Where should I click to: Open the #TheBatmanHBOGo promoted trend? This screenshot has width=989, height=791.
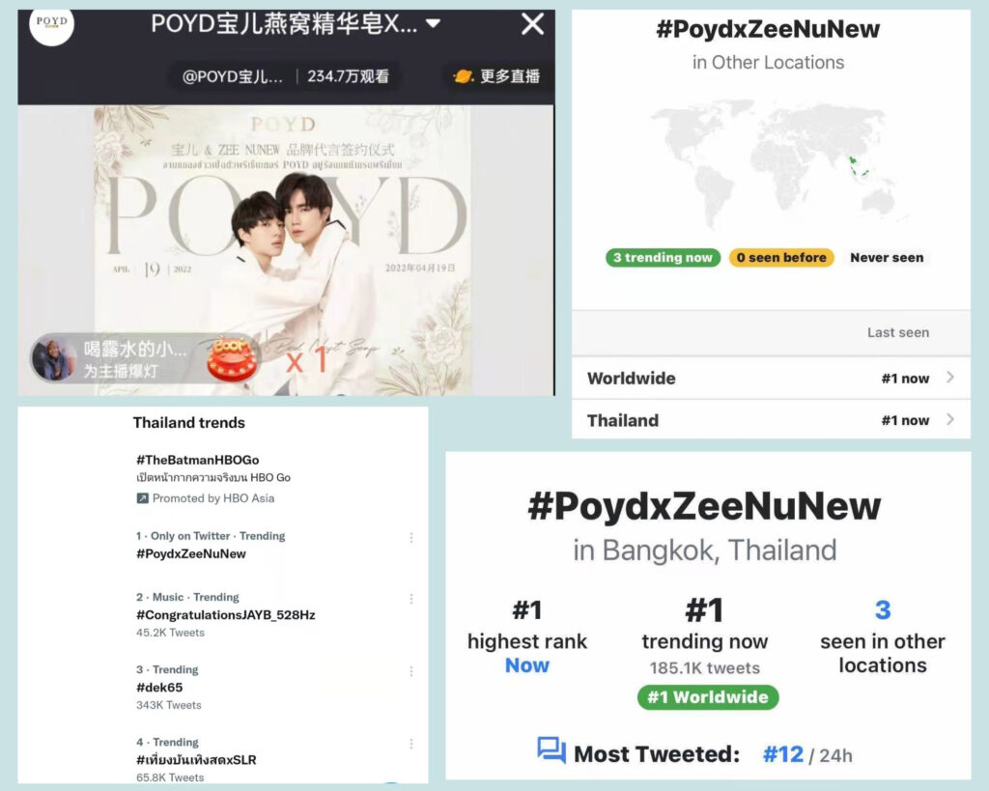pos(197,460)
